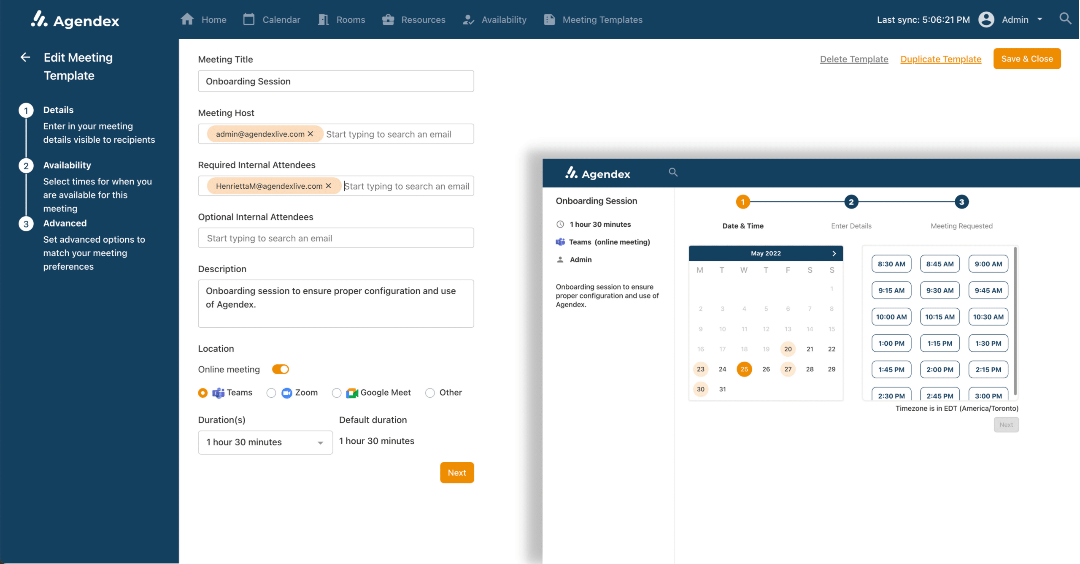1080x564 pixels.
Task: Open Rooms using the rooms icon
Action: point(323,19)
